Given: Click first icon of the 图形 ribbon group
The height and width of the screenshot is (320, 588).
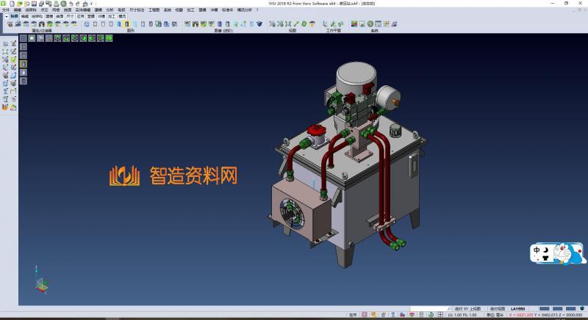Looking at the screenshot, I should coord(87,24).
